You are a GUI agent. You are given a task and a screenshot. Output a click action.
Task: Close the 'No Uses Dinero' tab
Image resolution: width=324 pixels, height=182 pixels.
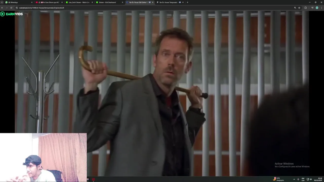point(62,2)
